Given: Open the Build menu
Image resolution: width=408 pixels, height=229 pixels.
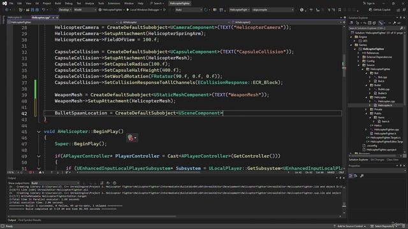Looking at the screenshot, I should (x=58, y=3).
